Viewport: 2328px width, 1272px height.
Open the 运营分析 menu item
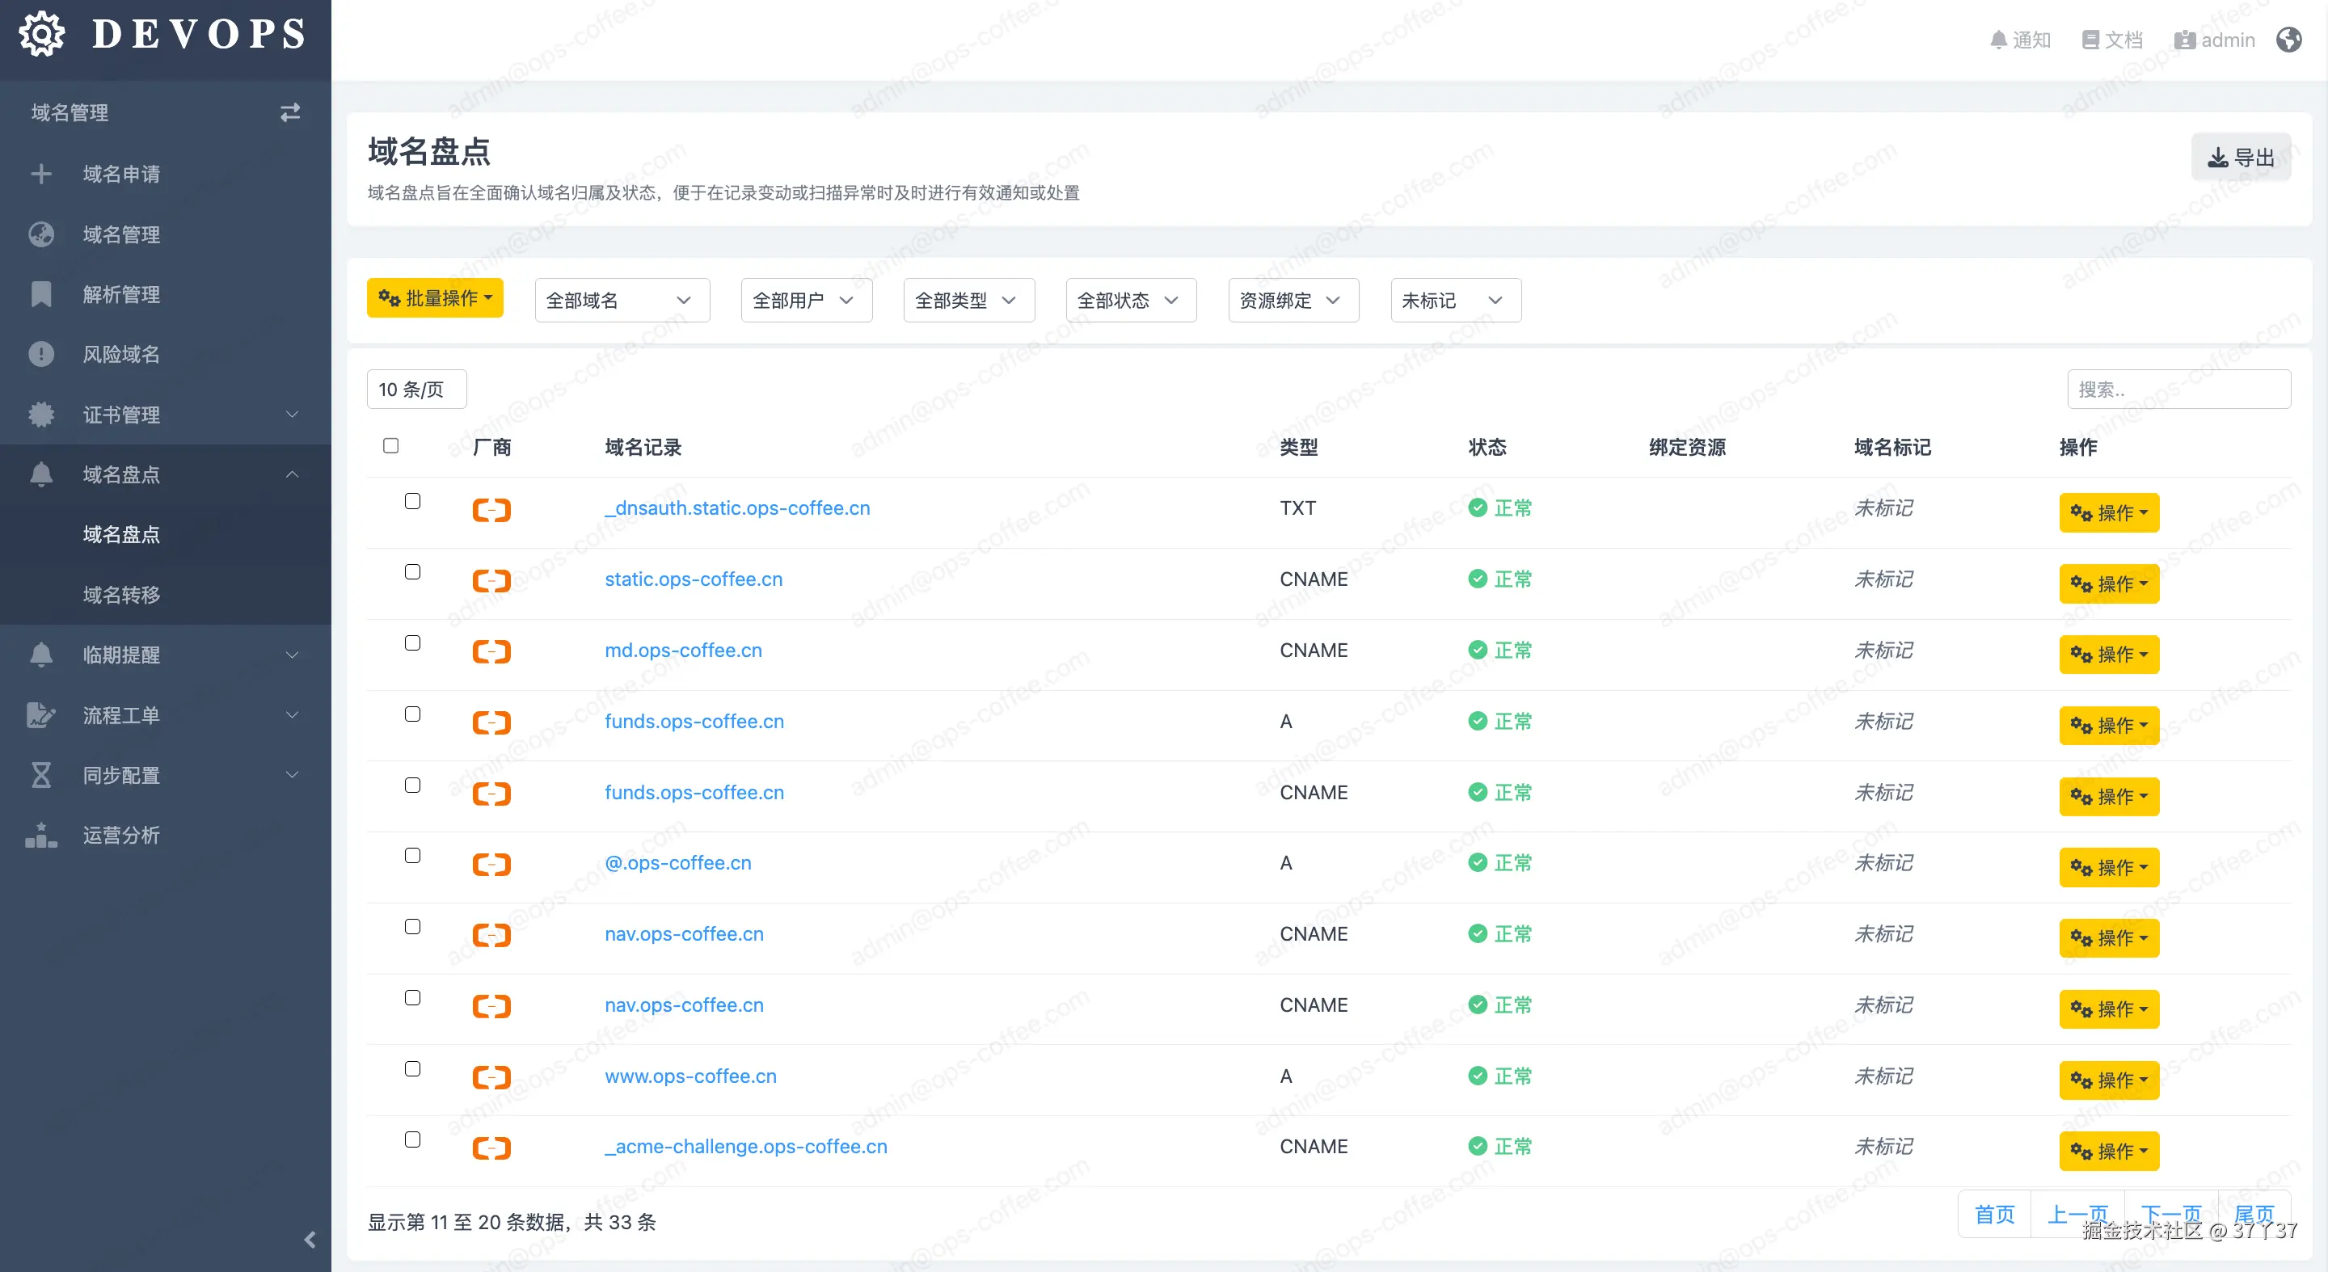166,835
